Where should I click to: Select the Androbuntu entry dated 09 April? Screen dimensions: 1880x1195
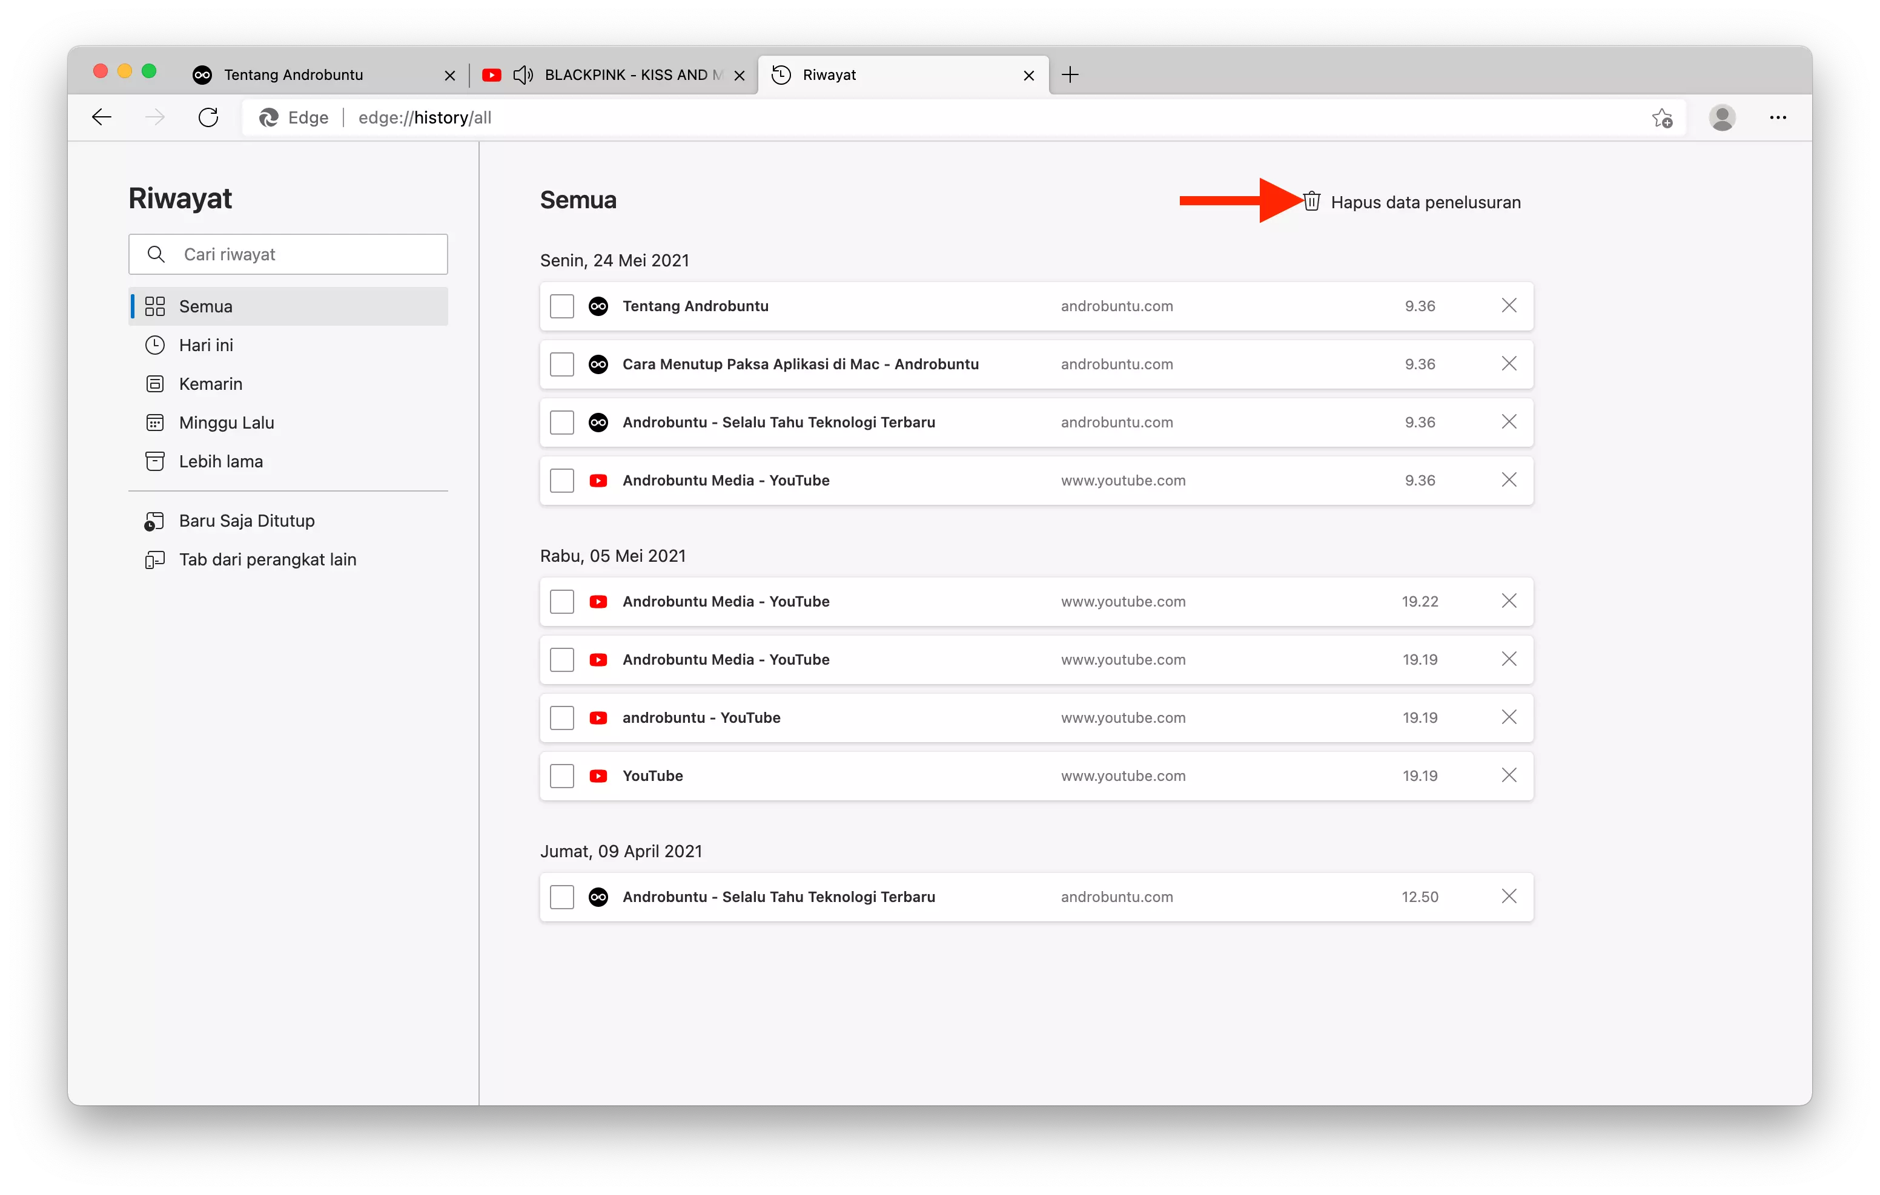coord(562,897)
